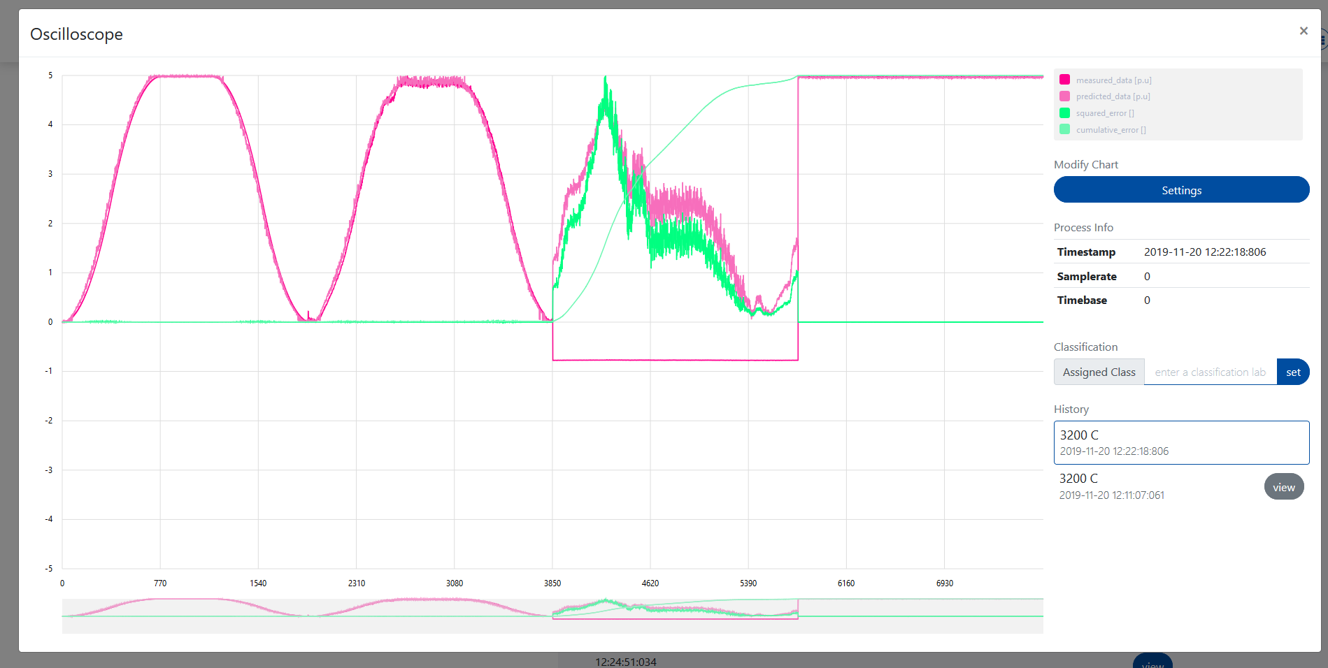Click the measured_data legend color swatch

pyautogui.click(x=1064, y=80)
